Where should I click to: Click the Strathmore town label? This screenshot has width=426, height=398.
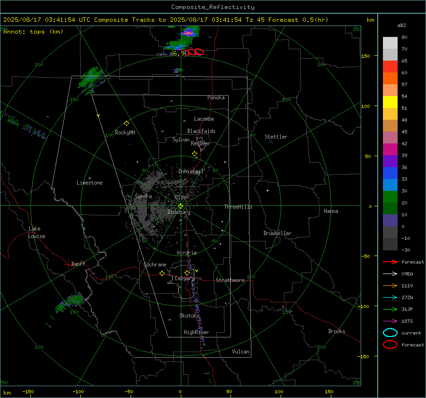230,280
